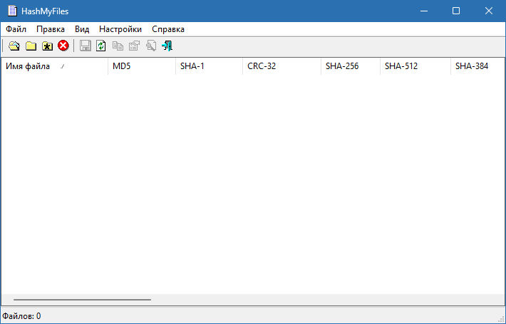The height and width of the screenshot is (324, 506).
Task: Click the Exit door icon
Action: click(167, 46)
